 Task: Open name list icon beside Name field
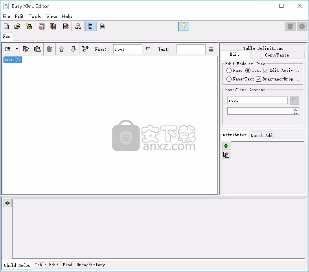pos(148,49)
